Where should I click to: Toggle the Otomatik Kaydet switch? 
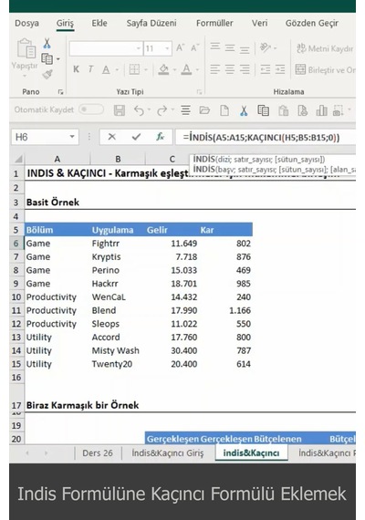(x=91, y=109)
